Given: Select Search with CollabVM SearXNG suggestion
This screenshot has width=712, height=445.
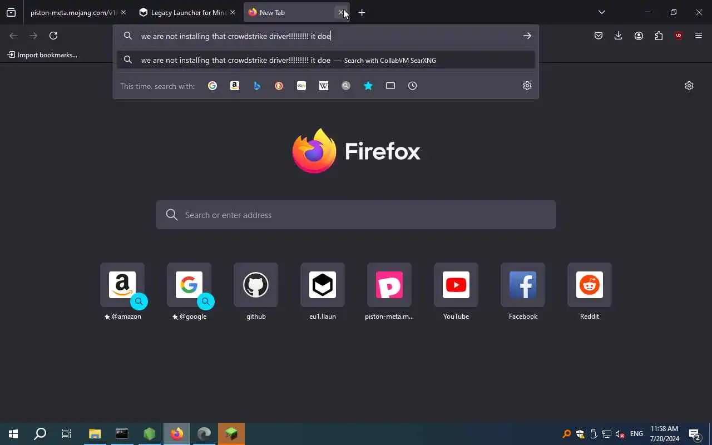Looking at the screenshot, I should (326, 60).
